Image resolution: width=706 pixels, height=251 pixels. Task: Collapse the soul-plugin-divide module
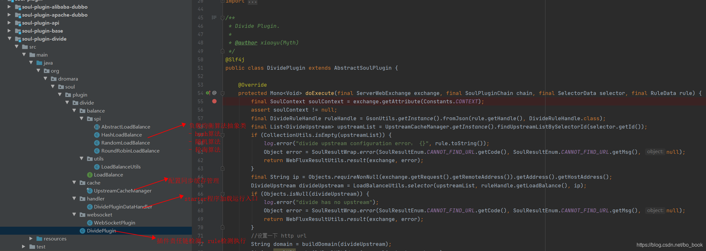(9, 39)
